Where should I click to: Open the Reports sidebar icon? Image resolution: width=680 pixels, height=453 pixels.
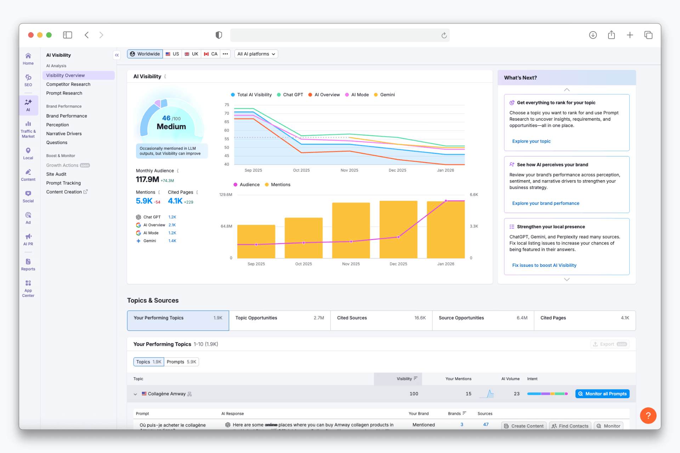(28, 264)
